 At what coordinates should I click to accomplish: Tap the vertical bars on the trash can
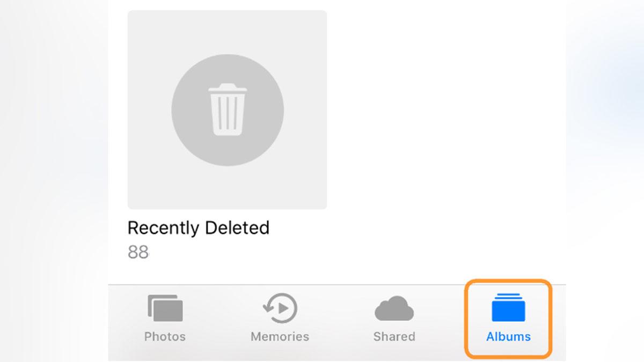(228, 113)
